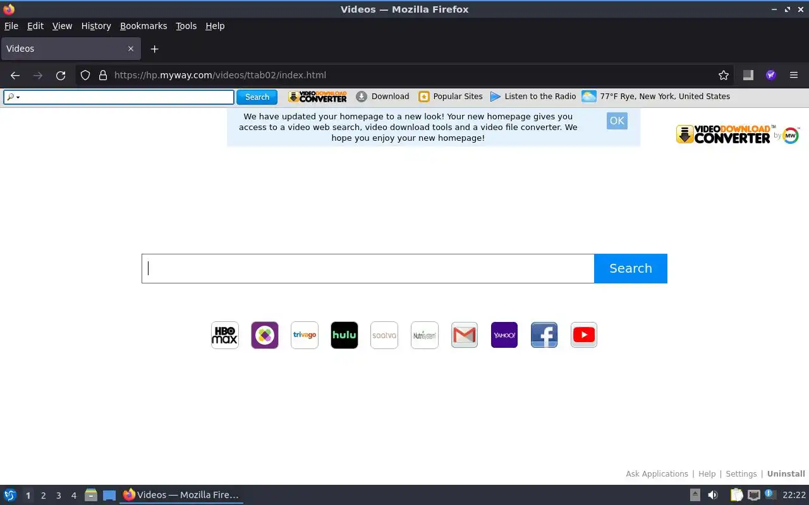
Task: Click the weather icon in the toolbar
Action: click(589, 97)
